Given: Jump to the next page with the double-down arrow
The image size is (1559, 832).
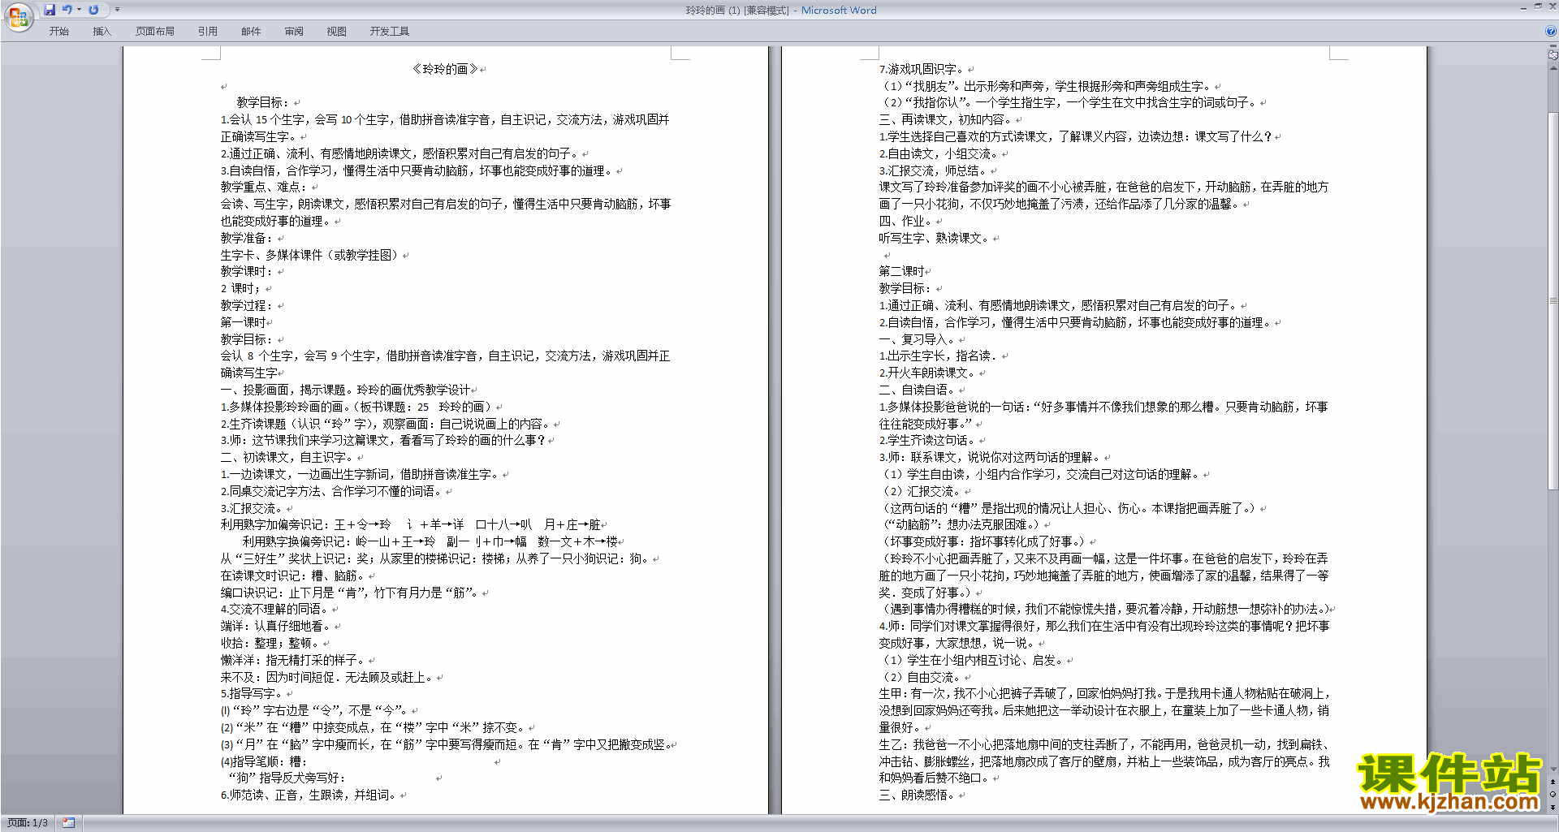Looking at the screenshot, I should (1553, 807).
